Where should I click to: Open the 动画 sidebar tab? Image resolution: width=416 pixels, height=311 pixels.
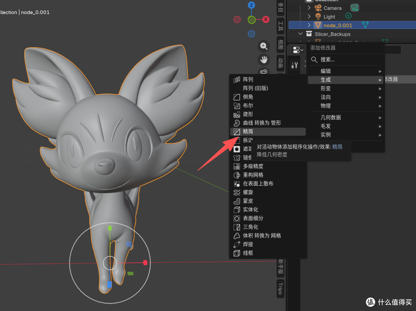pyautogui.click(x=280, y=63)
